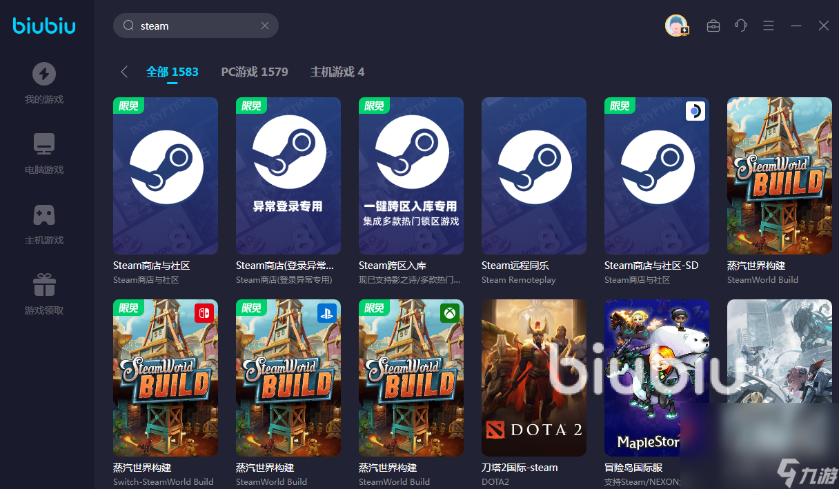The height and width of the screenshot is (489, 839).
Task: Click the title "Steam商店与社区-SD"
Action: 651,266
